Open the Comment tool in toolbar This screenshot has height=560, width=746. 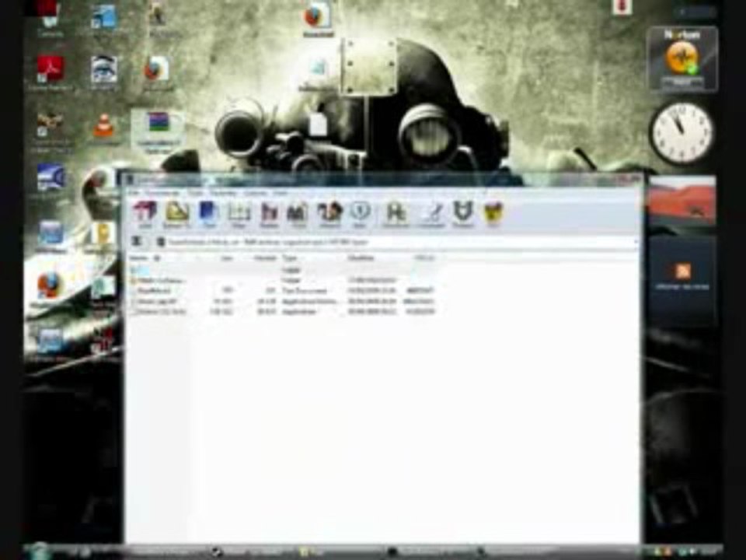[x=431, y=214]
